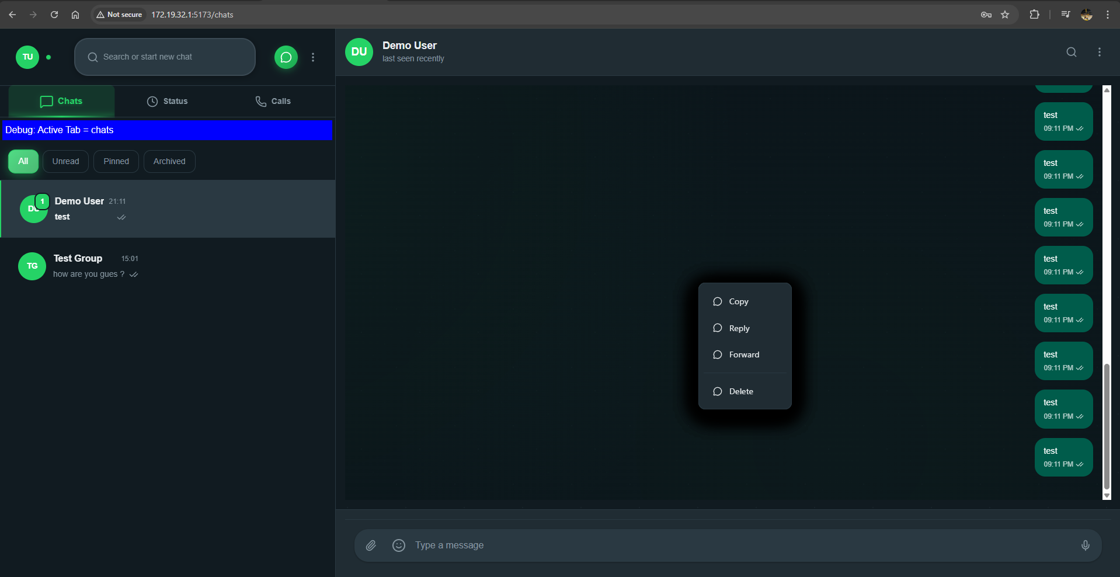The image size is (1120, 577).
Task: Click the TU profile avatar
Action: tap(27, 57)
